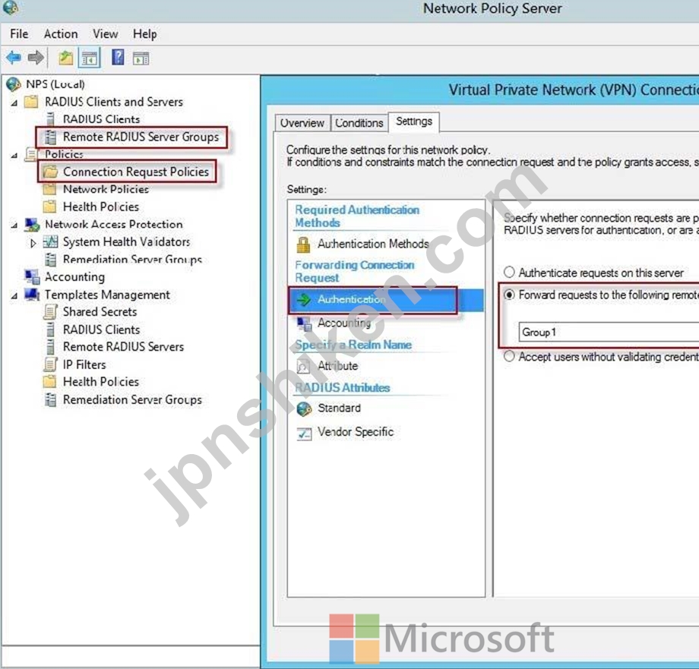Select the Settings tab
Image resolution: width=699 pixels, height=669 pixels.
coord(414,121)
